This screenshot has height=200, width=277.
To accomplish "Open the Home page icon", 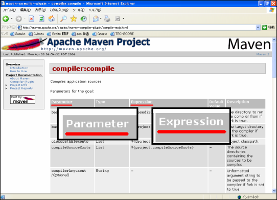I will coord(52,18).
